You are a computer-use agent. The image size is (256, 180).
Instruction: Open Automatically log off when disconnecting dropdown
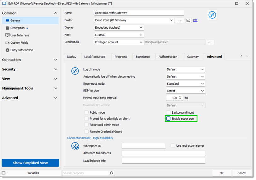(x=186, y=76)
